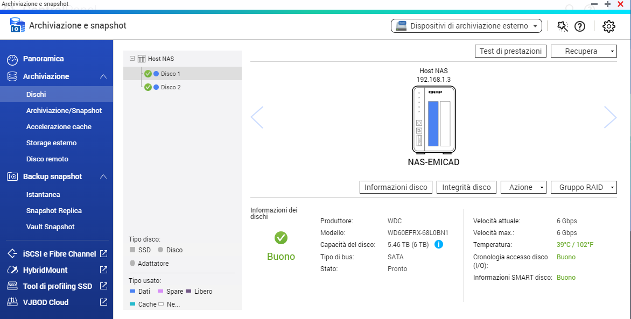Go to Panoramica in the sidebar
This screenshot has width=631, height=319.
(x=43, y=59)
